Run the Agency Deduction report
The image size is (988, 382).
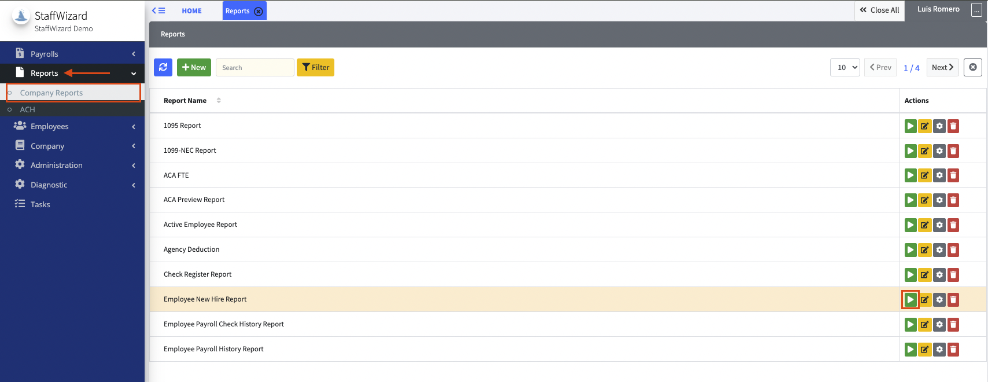[x=910, y=250]
